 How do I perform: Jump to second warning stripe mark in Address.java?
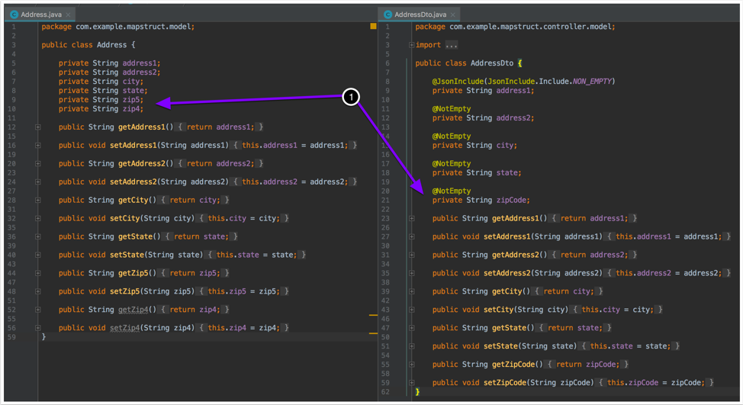373,333
